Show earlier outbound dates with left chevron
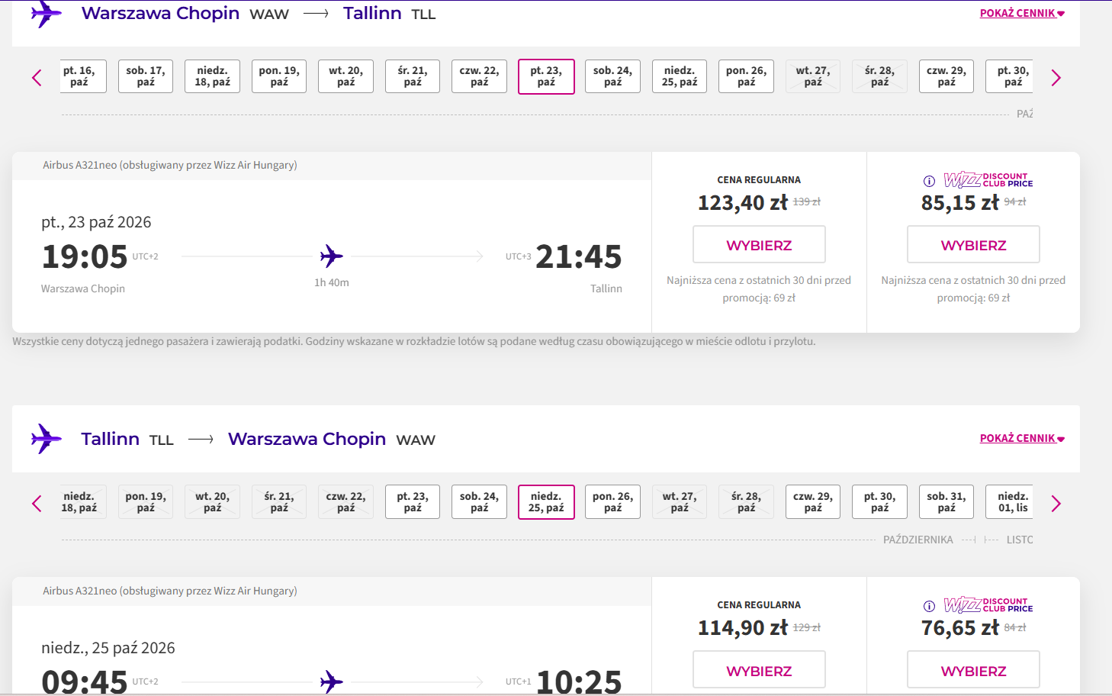This screenshot has width=1112, height=696. (x=37, y=77)
